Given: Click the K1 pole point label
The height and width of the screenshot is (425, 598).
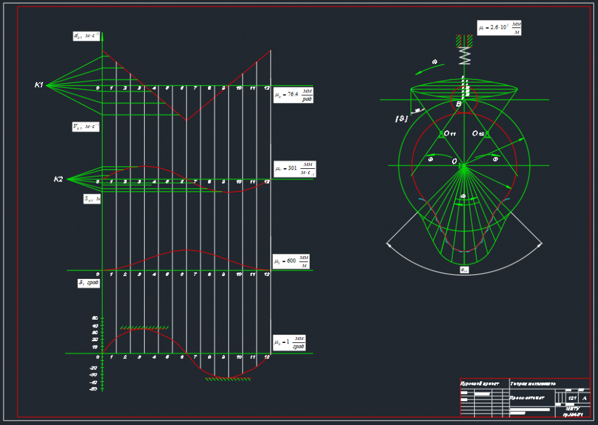Looking at the screenshot, I should click(x=39, y=85).
